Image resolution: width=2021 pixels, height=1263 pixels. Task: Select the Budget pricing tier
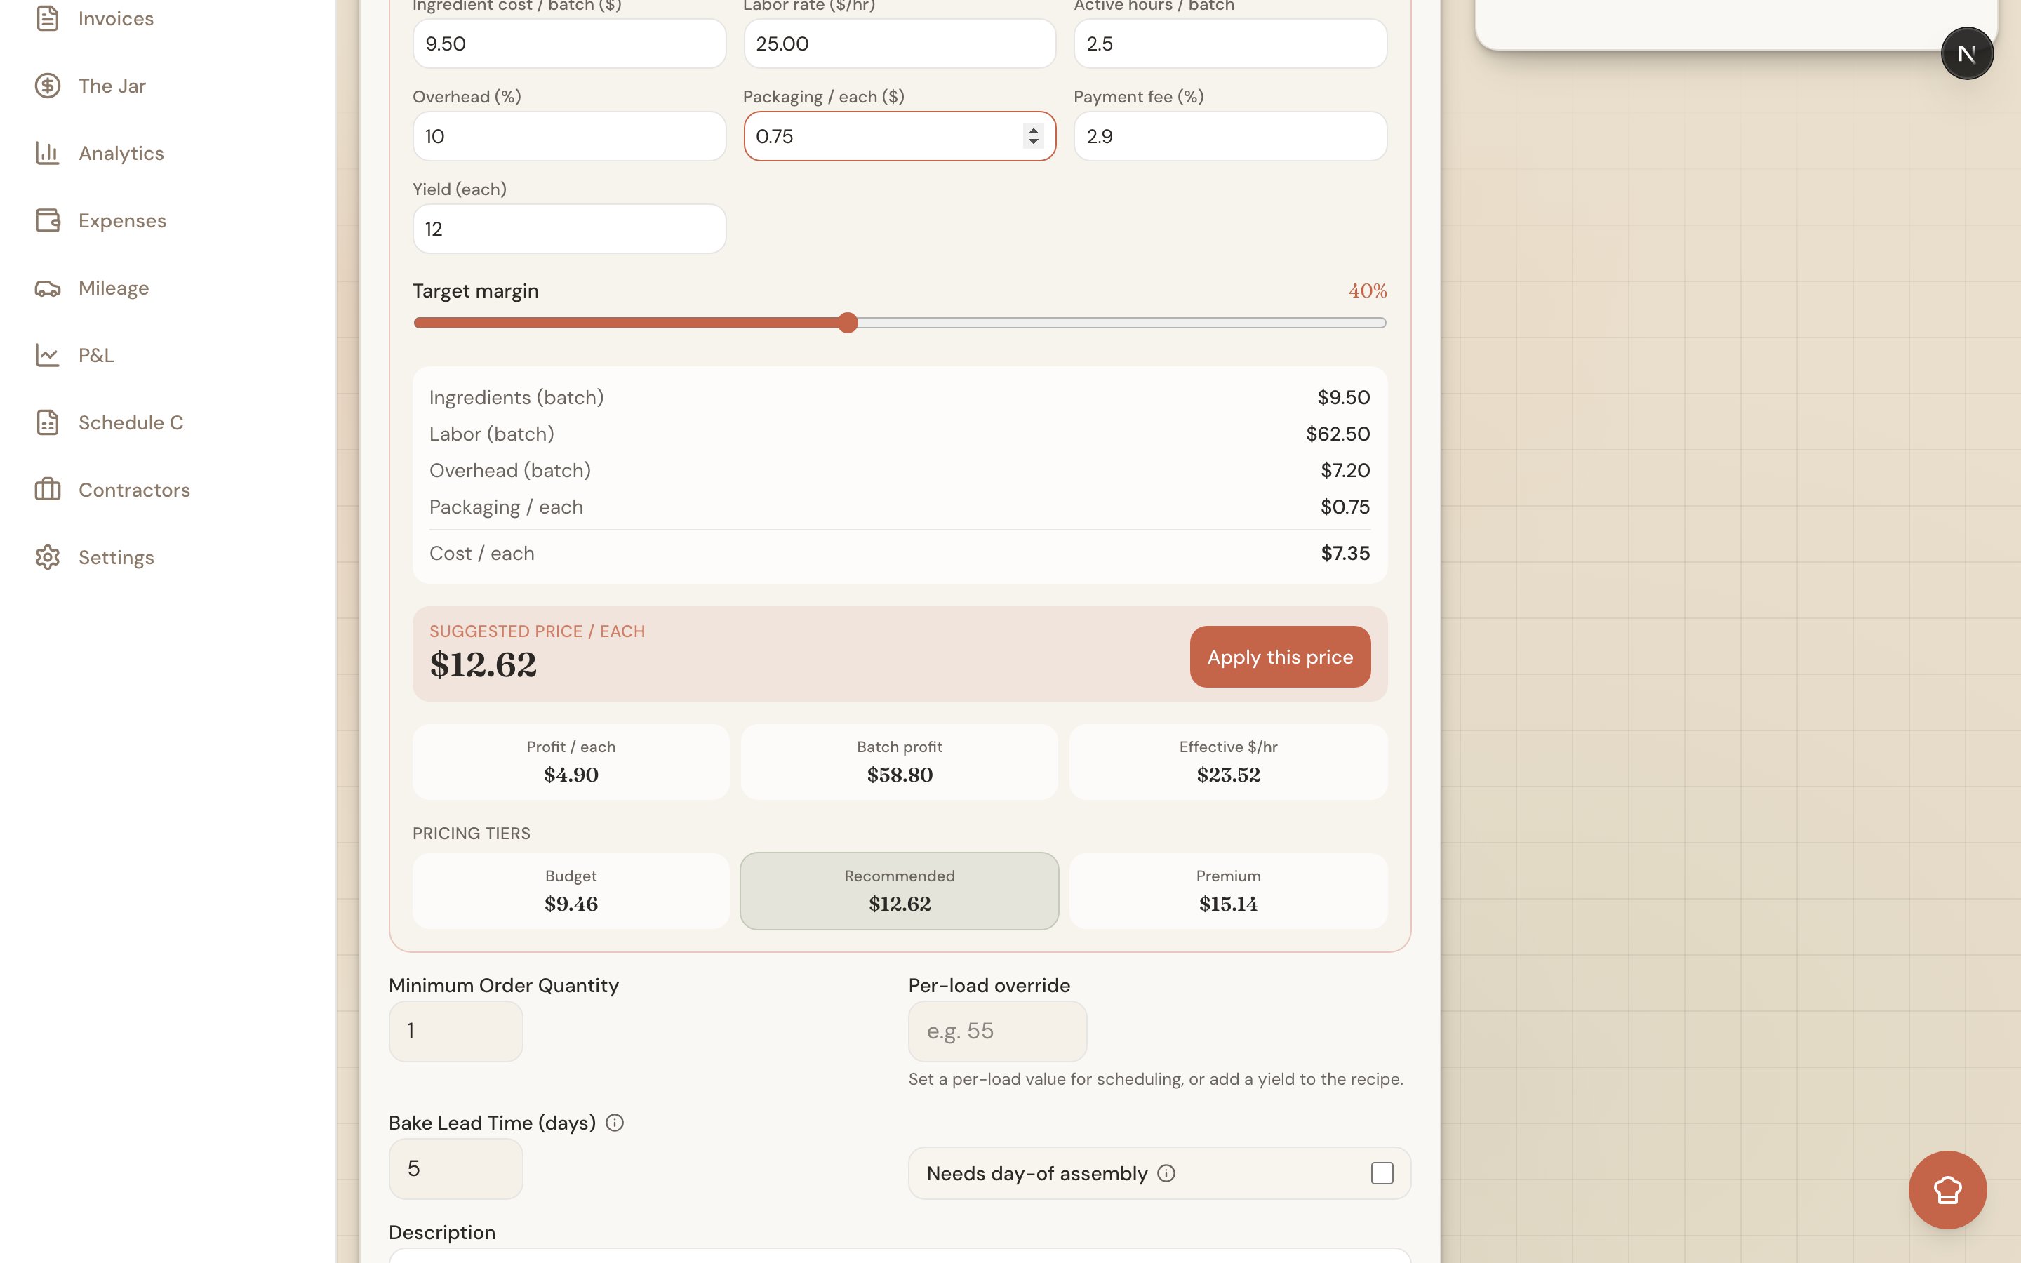tap(571, 890)
